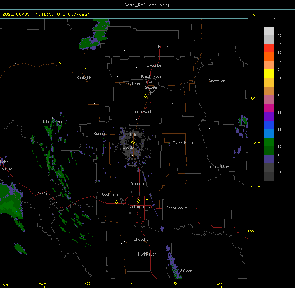Click the Sundre label
The height and width of the screenshot is (288, 295).
(x=100, y=134)
